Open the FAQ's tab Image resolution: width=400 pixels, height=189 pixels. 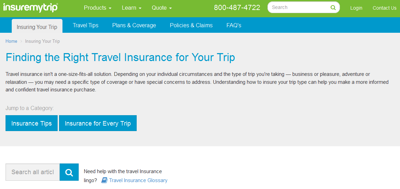(234, 25)
